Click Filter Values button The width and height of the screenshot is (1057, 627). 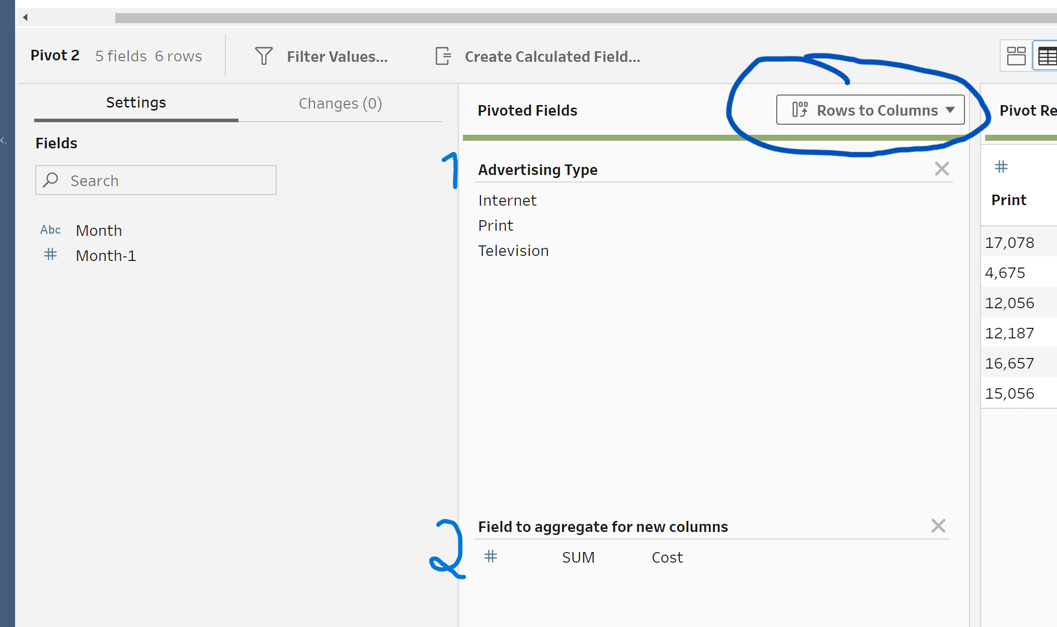337,56
